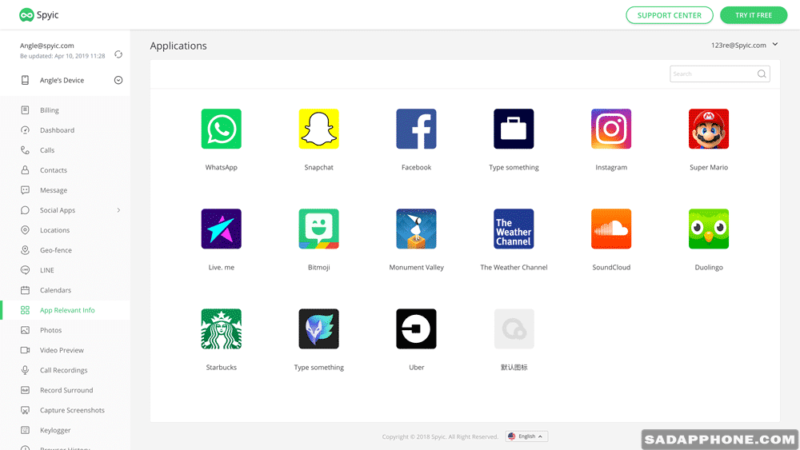Select the Starbucks app icon
This screenshot has height=450, width=800.
tap(221, 329)
